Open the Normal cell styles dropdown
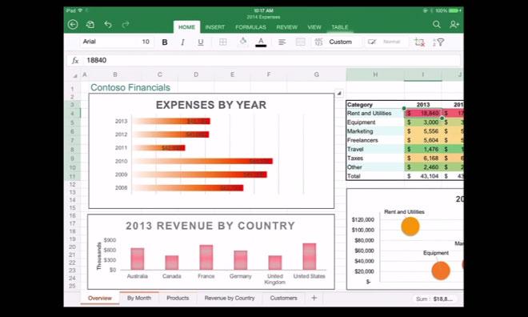 (x=392, y=42)
